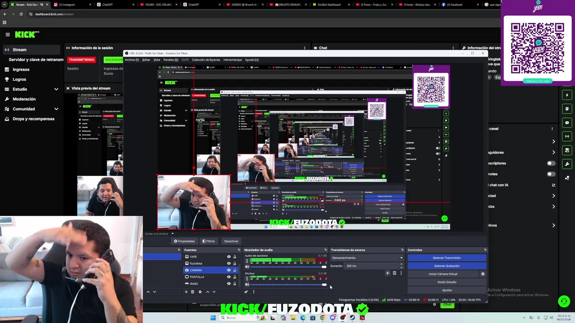The image size is (575, 323).
Task: Lock the YAPE source
Action: pos(234,257)
